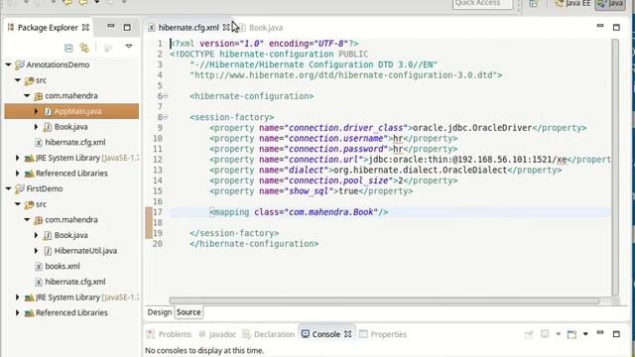Screen dimensions: 635x357
Task: Click the Quick Access search field
Action: (482, 4)
